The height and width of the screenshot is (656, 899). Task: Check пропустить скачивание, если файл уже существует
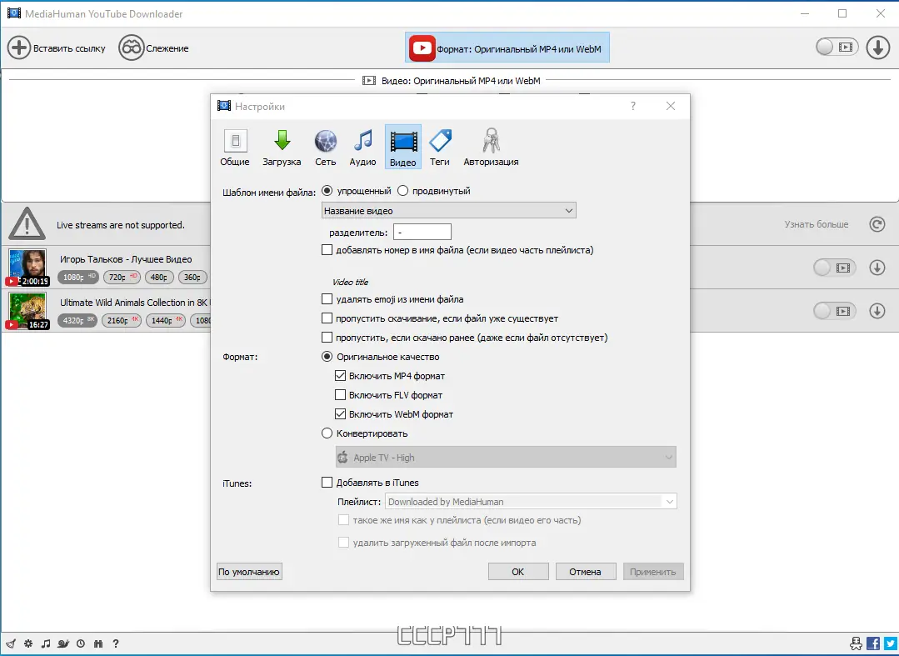tap(327, 318)
